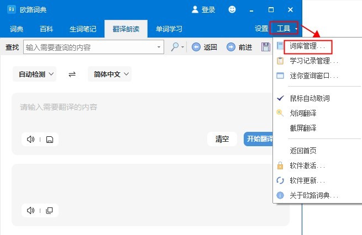This screenshot has height=235, width=362.
Task: Click the 登录 link
Action: coord(208,10)
